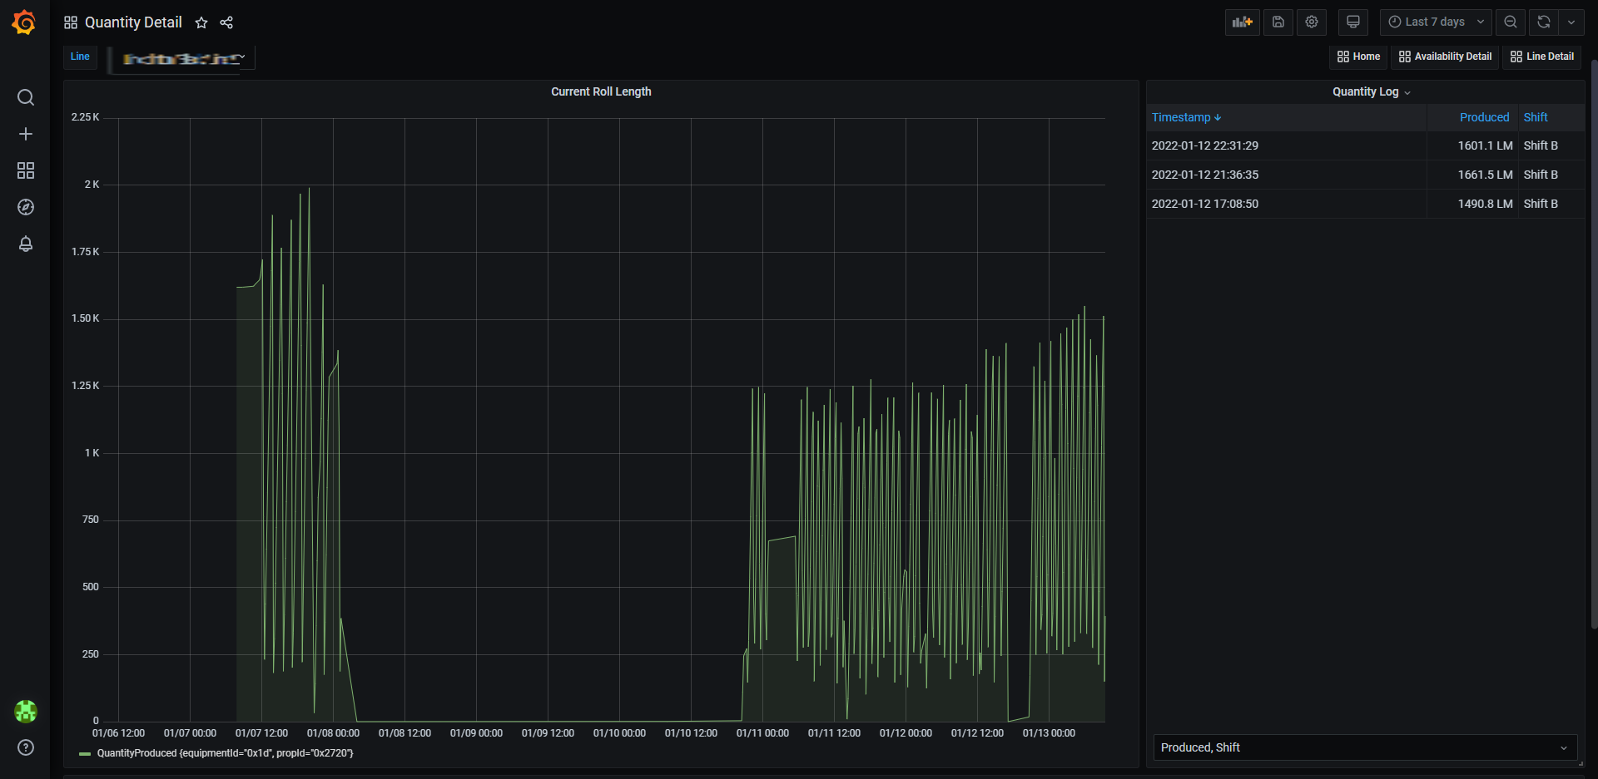Screen dimensions: 1598x779
Task: Mark dashboard as favorite with star icon
Action: 201,22
